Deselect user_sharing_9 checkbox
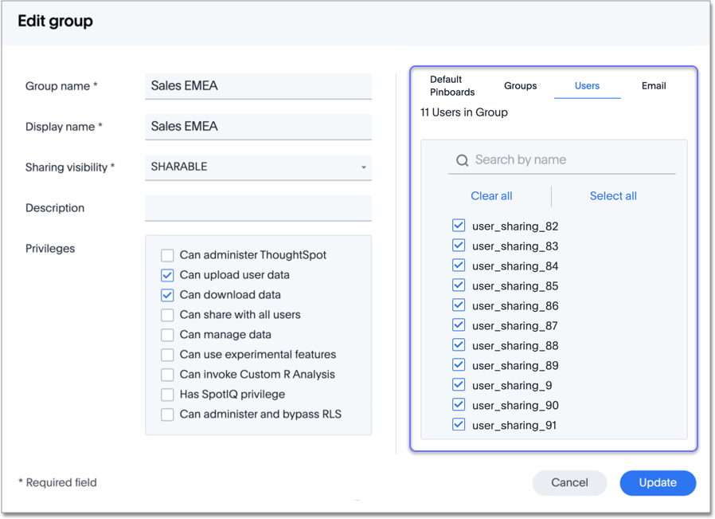 coord(459,385)
